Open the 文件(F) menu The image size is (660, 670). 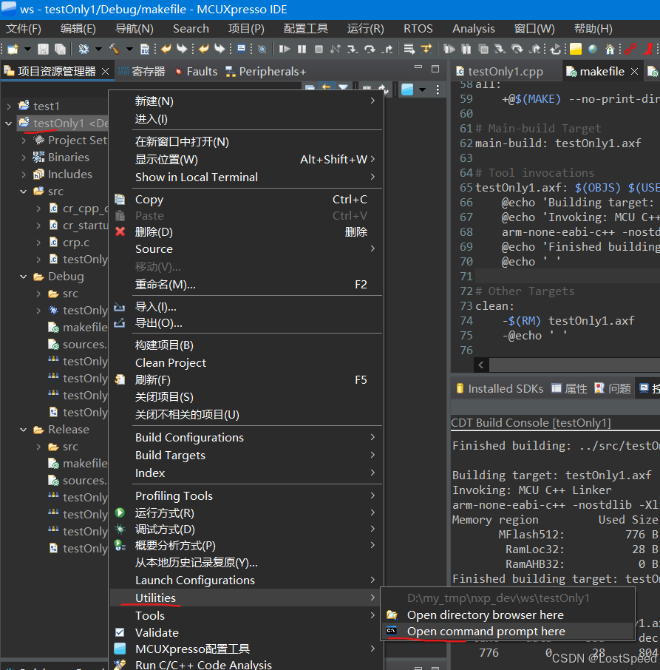24,29
